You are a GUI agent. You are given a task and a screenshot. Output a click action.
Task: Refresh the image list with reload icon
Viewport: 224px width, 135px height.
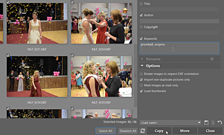[x=143, y=131]
